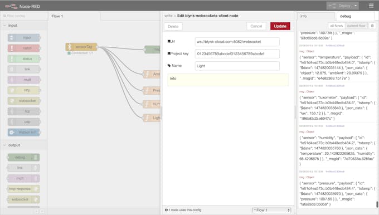379x215 pixels.
Task: Click the write breadcrumb link
Action: coord(168,16)
